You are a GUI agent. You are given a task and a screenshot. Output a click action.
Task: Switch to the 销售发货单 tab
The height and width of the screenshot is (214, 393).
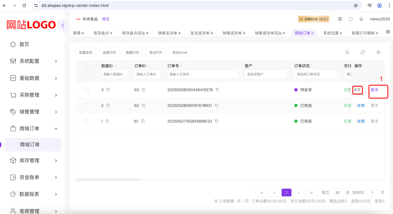168,33
